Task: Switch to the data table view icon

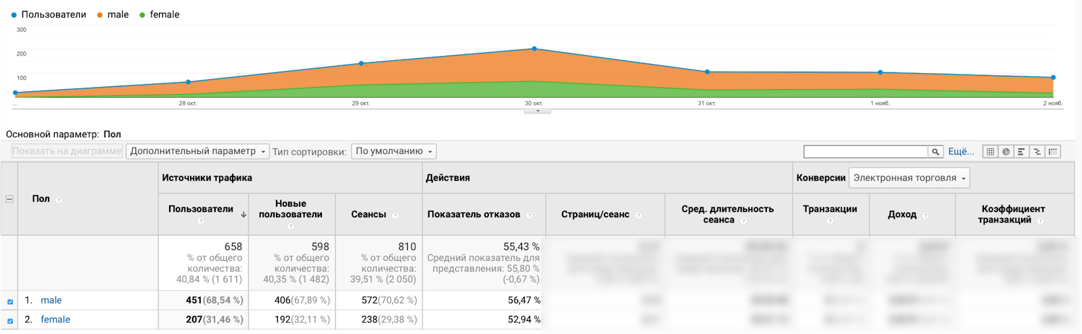Action: 990,151
